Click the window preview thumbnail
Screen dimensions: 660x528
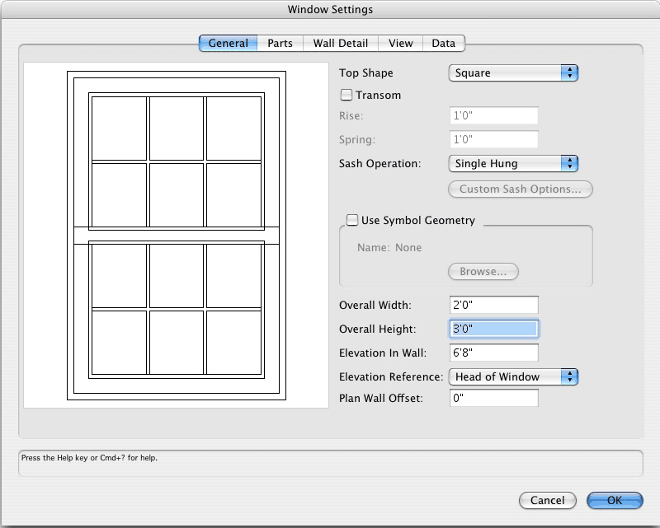[x=177, y=236]
